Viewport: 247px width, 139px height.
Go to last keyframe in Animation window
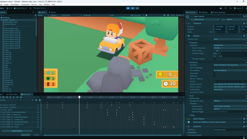pyautogui.click(x=21, y=97)
